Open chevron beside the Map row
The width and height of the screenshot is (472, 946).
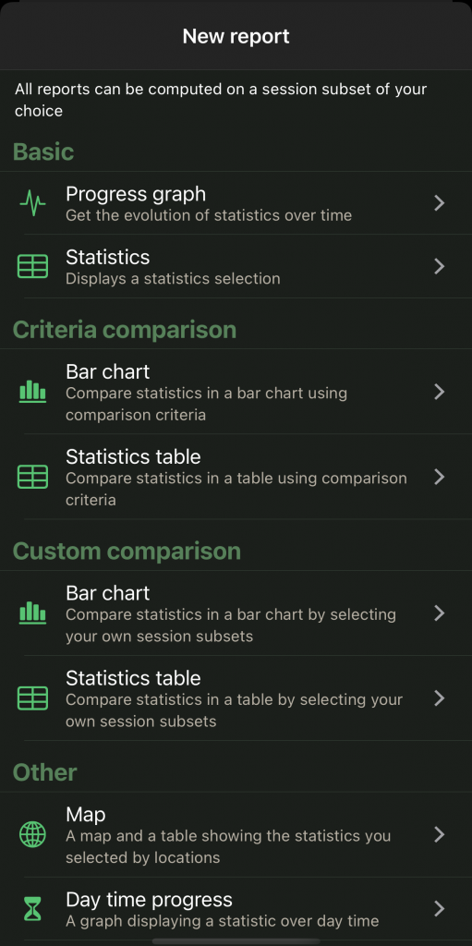(x=440, y=835)
